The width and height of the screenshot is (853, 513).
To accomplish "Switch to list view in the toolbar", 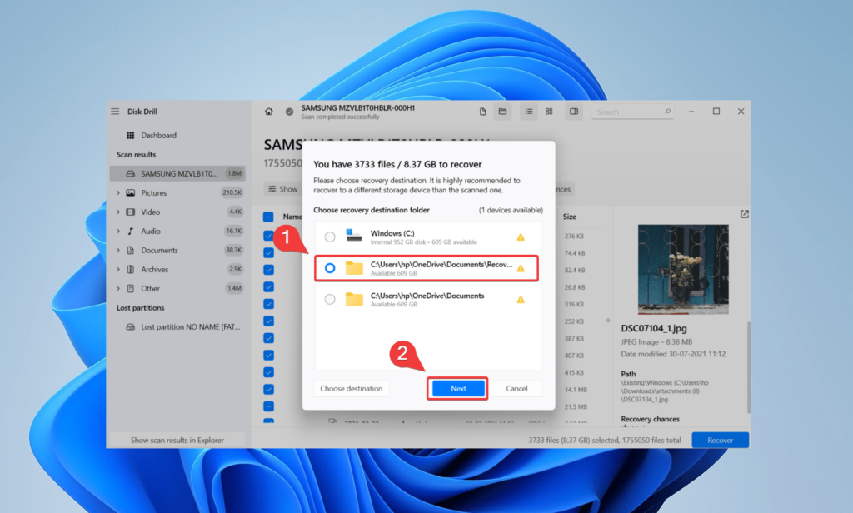I will 529,111.
